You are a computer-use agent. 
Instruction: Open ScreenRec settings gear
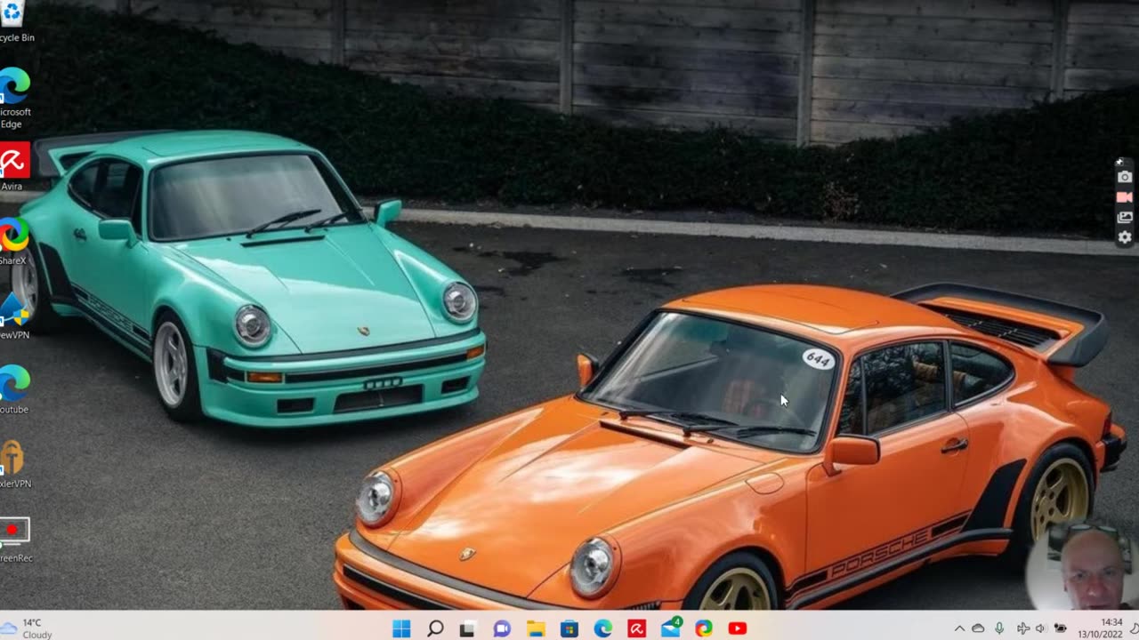pos(1125,237)
